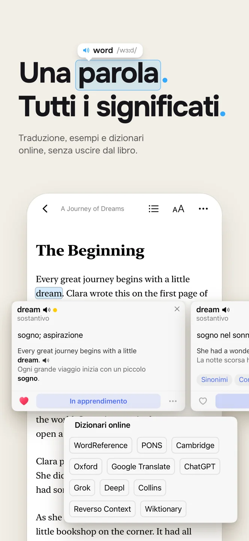Click the phonetic transcription /wɜːd/
Screen dimensions: 249x541
[127, 50]
